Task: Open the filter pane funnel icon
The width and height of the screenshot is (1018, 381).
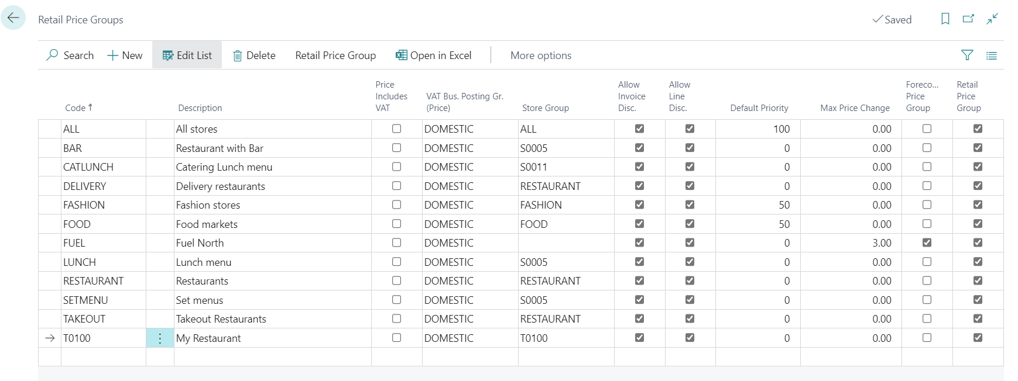Action: [x=967, y=55]
